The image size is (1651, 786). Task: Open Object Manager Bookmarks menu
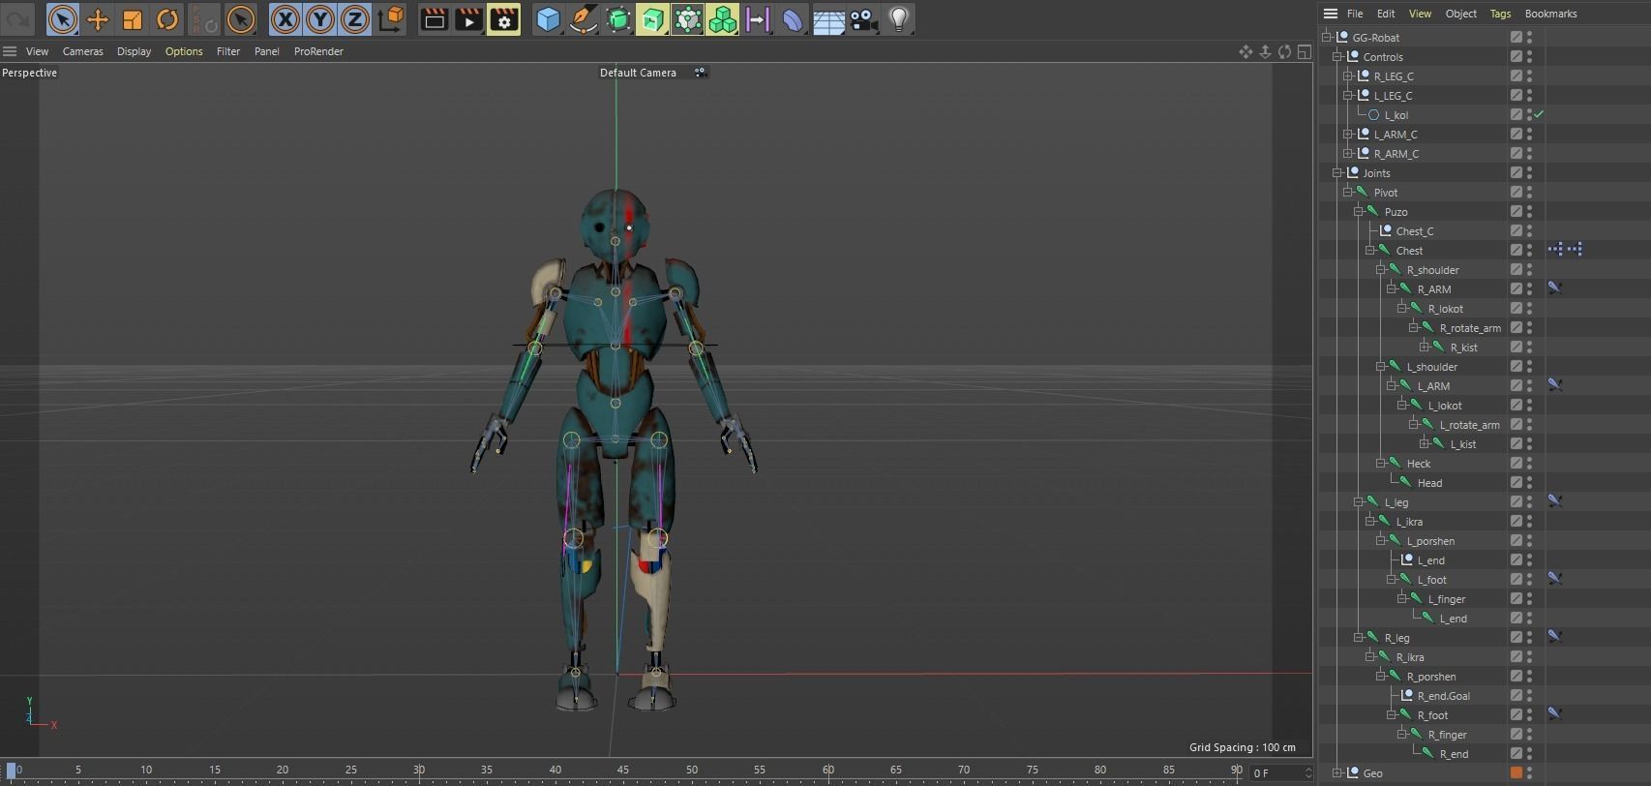pos(1550,14)
